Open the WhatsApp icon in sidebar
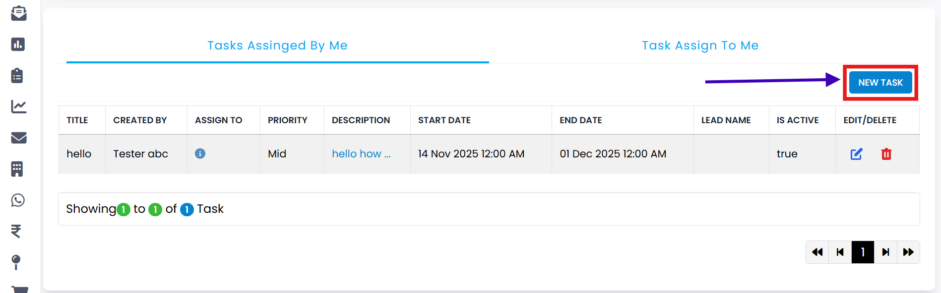Viewport: 941px width, 293px height. pyautogui.click(x=18, y=200)
